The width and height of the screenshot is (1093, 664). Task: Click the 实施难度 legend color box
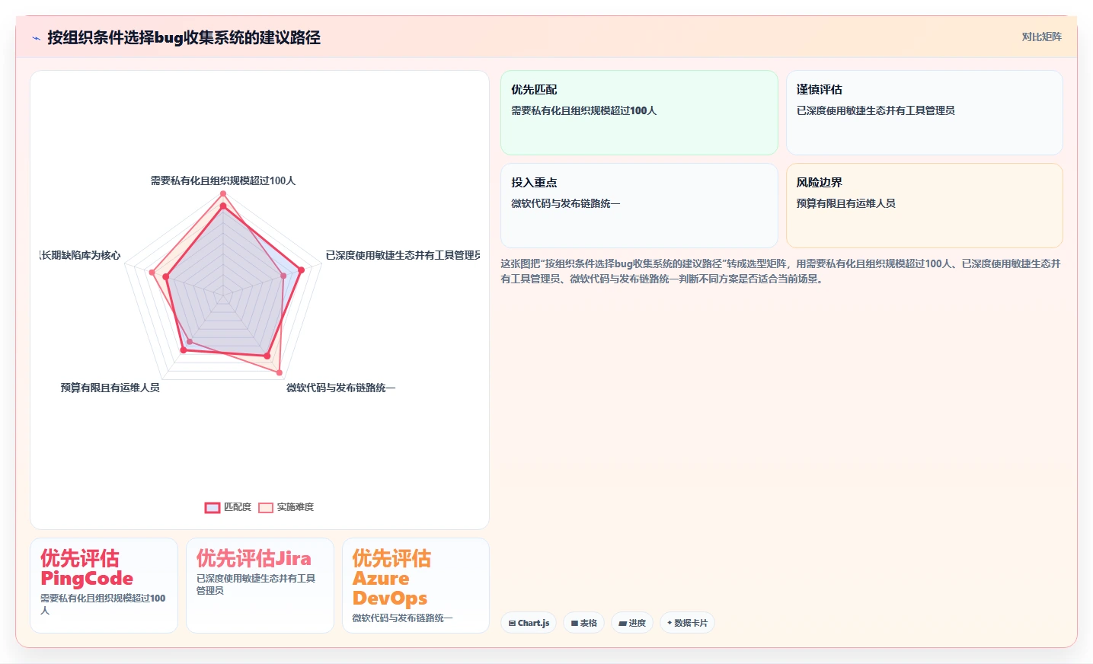pos(266,508)
